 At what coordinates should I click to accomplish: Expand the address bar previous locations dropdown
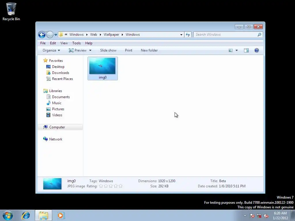tap(181, 35)
